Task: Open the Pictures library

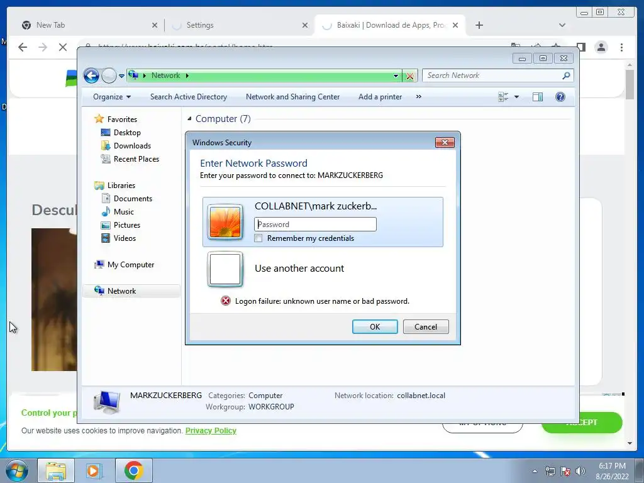Action: click(x=127, y=225)
